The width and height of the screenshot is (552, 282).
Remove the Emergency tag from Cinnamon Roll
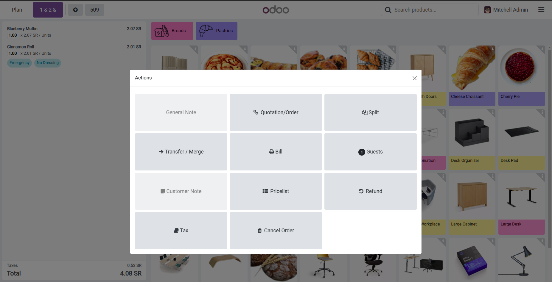(19, 63)
